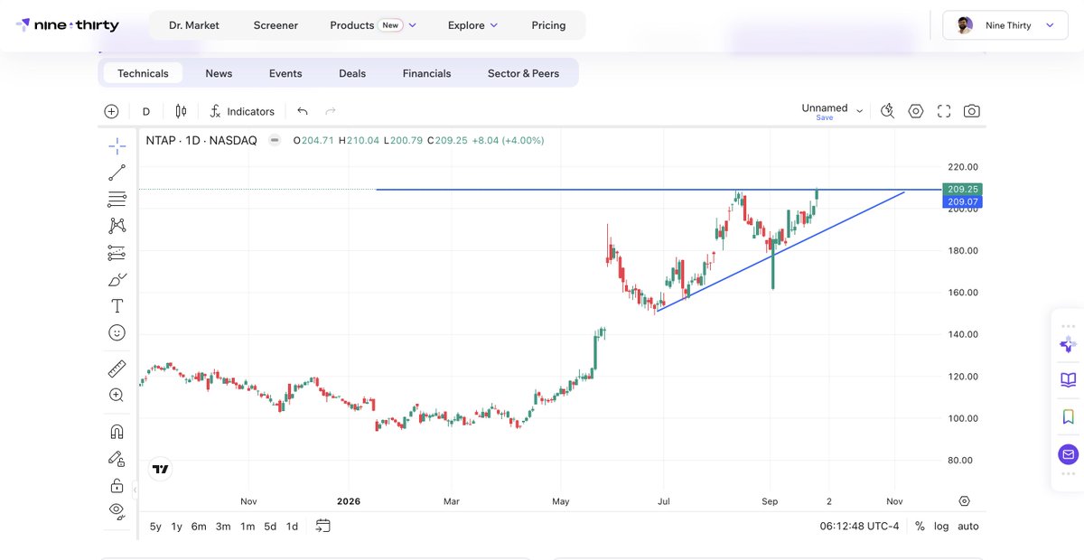Viewport: 1084px width, 560px height.
Task: Open the Fibonacci retracement tools
Action: click(117, 199)
